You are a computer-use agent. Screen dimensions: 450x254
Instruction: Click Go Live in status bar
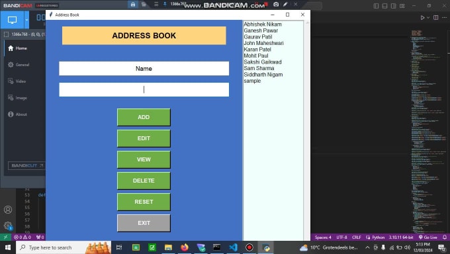(427, 237)
